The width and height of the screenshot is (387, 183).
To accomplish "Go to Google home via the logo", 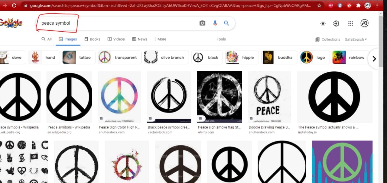I will pos(11,23).
